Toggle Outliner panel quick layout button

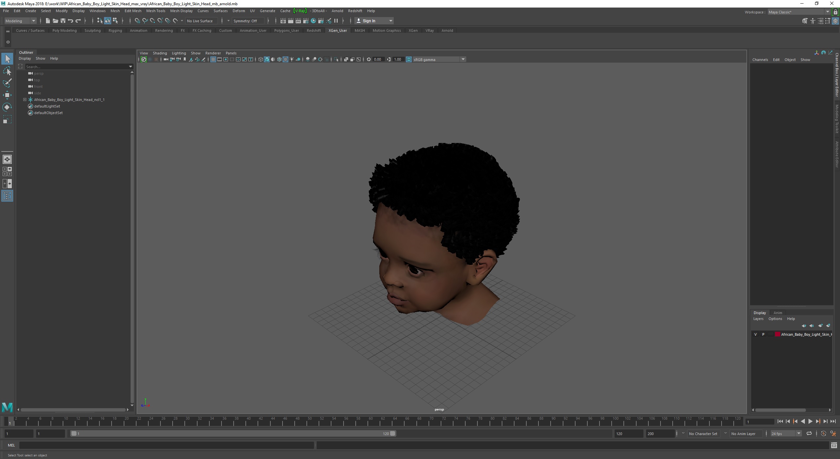(7, 196)
